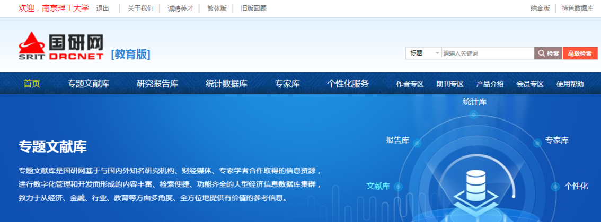Switch to 繁体版 traditional Chinese
Screen dimensions: 601x222
point(217,8)
